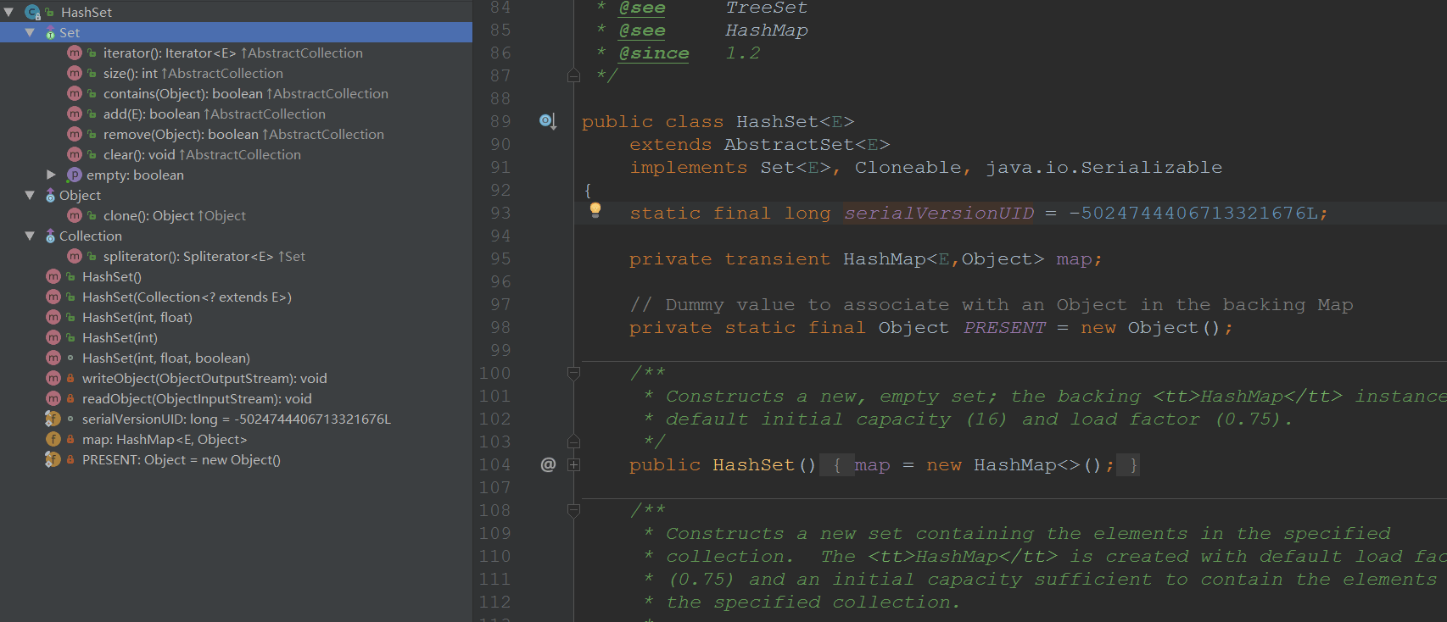
Task: Expand folded HashSet() constructor body on line 104
Action: coord(573,464)
